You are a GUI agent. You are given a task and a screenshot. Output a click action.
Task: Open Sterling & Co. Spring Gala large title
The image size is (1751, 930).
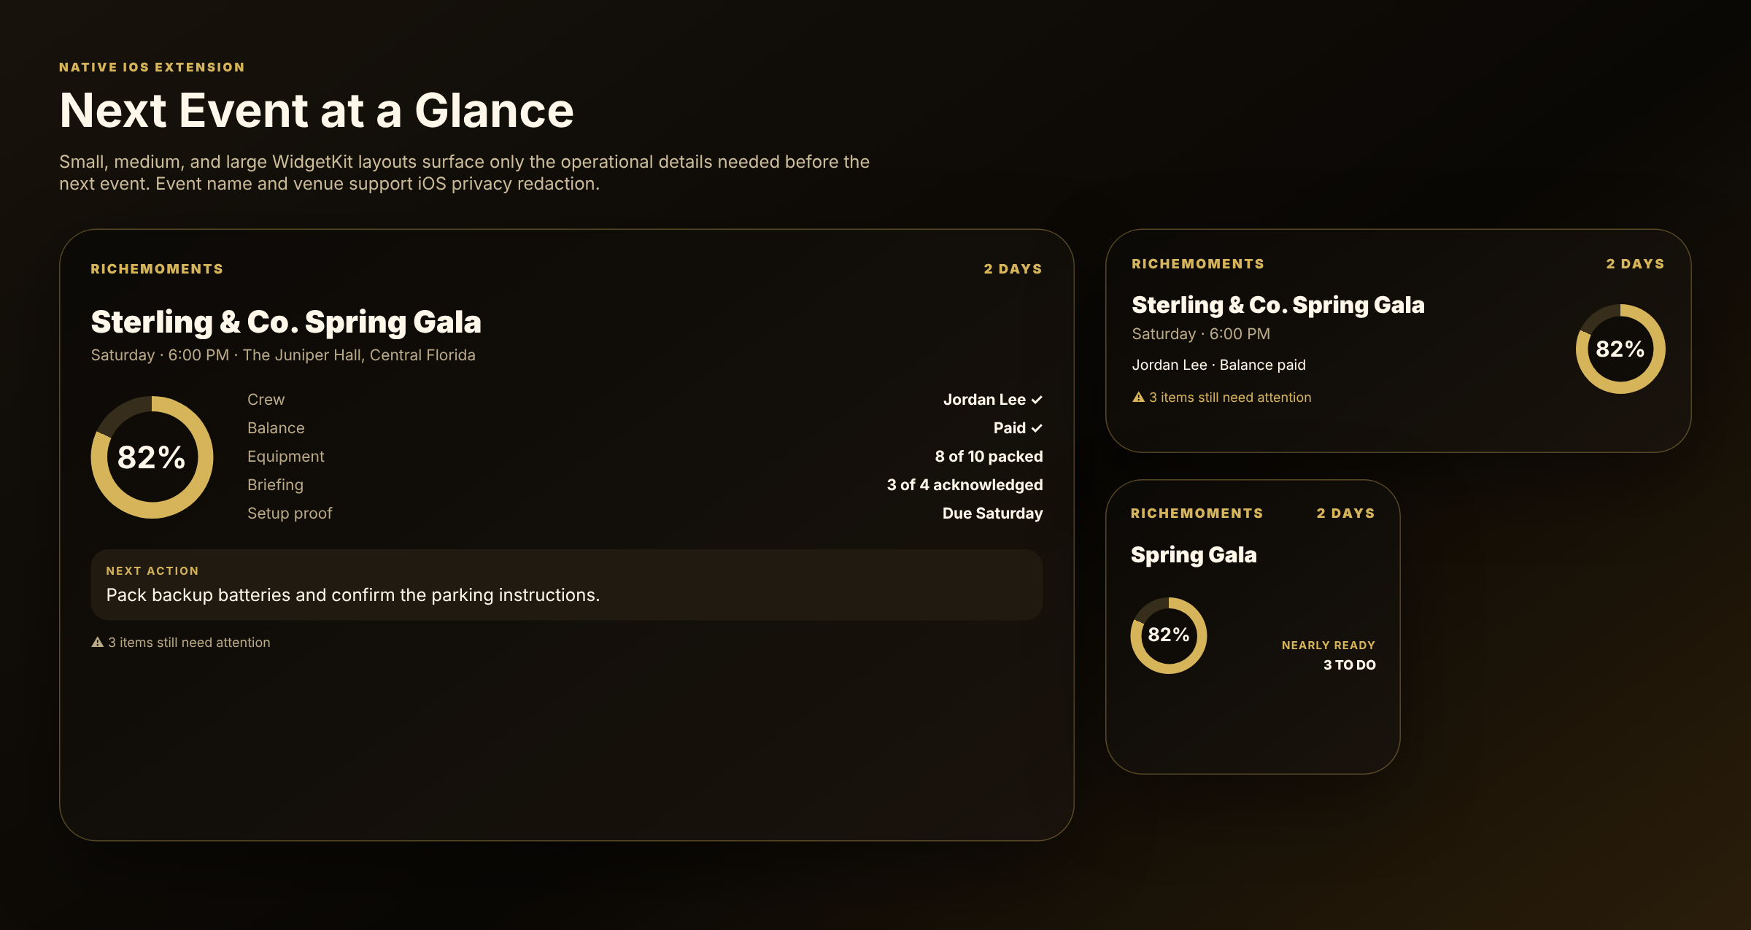(286, 322)
